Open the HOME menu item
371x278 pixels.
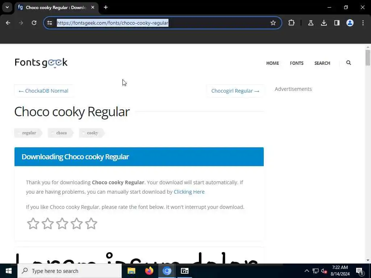[x=272, y=63]
